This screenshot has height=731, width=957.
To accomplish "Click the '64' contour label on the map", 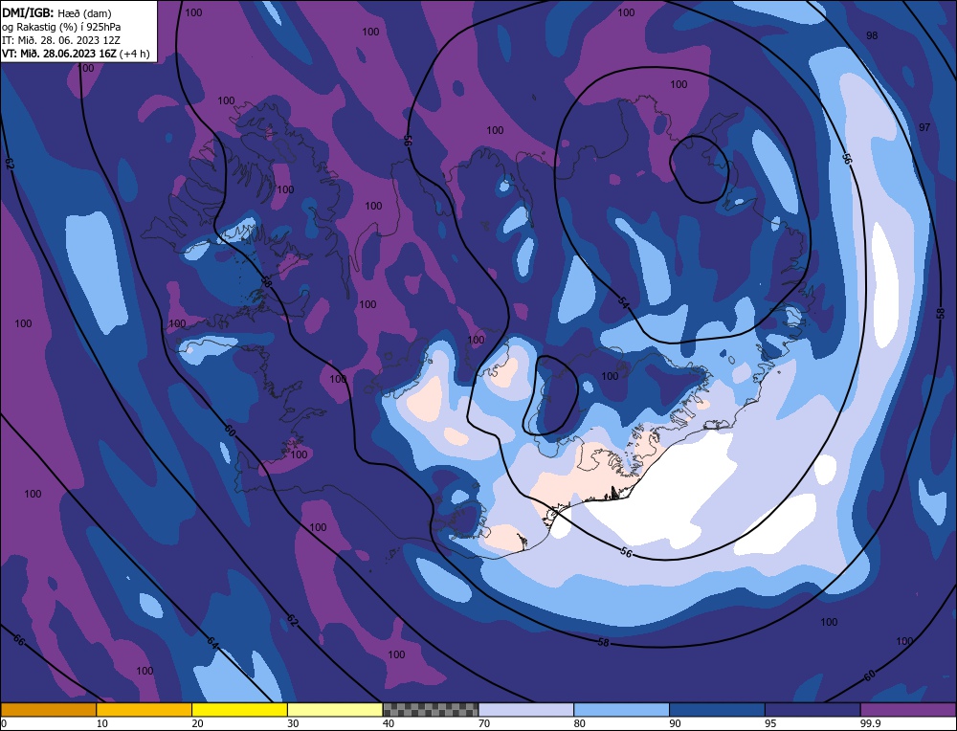I will click(x=211, y=641).
